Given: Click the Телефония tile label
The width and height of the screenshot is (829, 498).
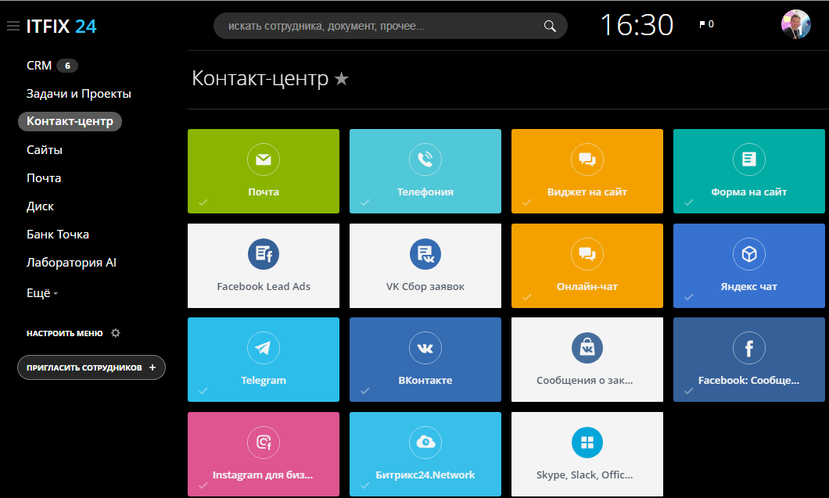Looking at the screenshot, I should [425, 192].
